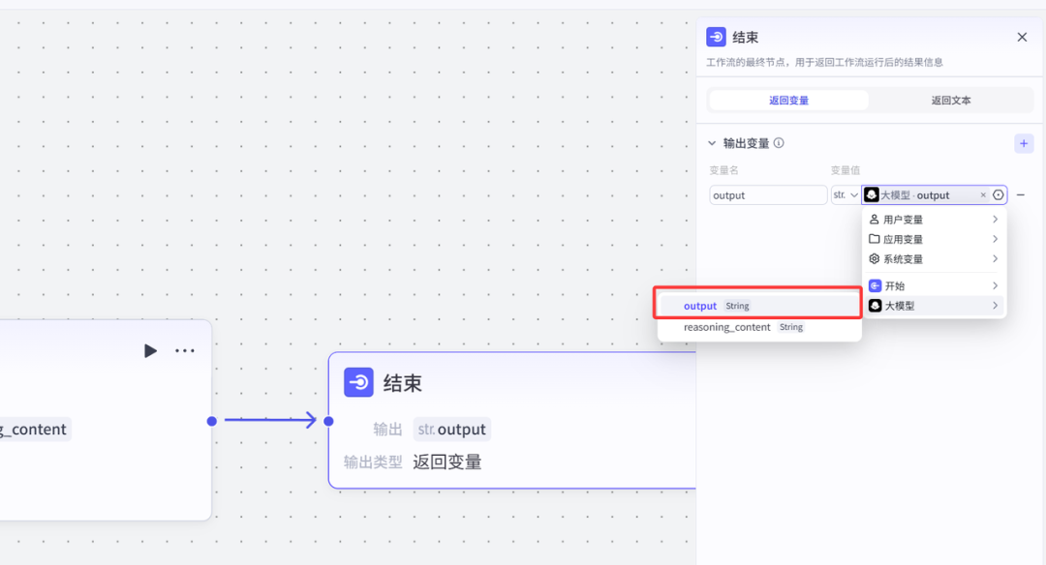Image resolution: width=1046 pixels, height=565 pixels.
Task: Click the 系统变量 gear icon
Action: [874, 258]
